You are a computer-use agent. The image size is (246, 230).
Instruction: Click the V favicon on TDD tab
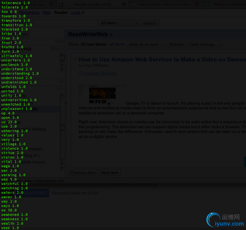pyautogui.click(x=207, y=4)
